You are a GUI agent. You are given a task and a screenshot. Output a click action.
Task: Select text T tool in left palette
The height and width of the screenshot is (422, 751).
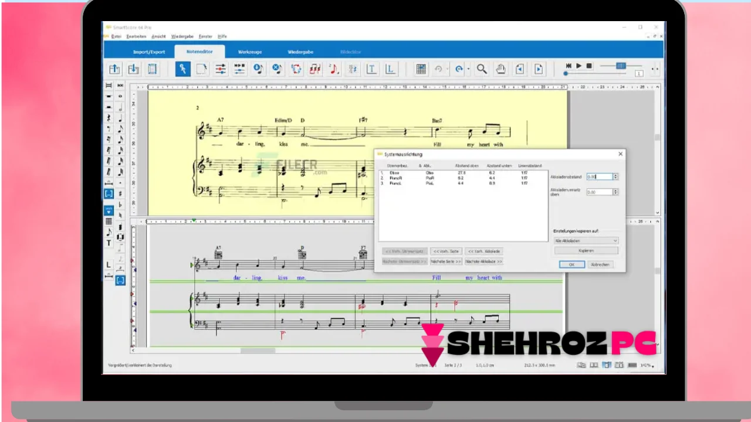[109, 243]
